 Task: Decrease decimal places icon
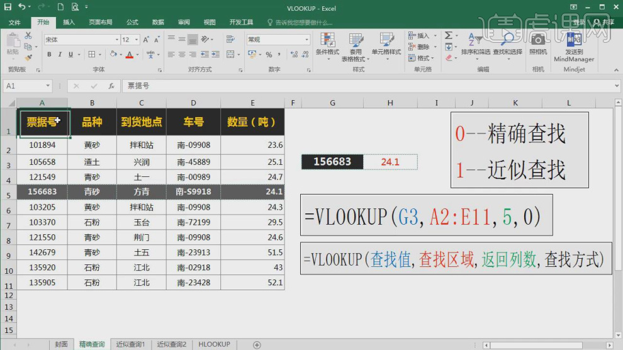pyautogui.click(x=305, y=54)
